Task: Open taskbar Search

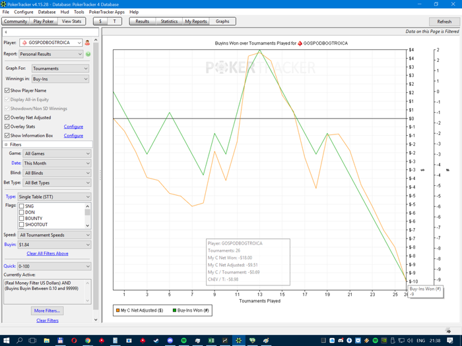Action: click(19, 341)
